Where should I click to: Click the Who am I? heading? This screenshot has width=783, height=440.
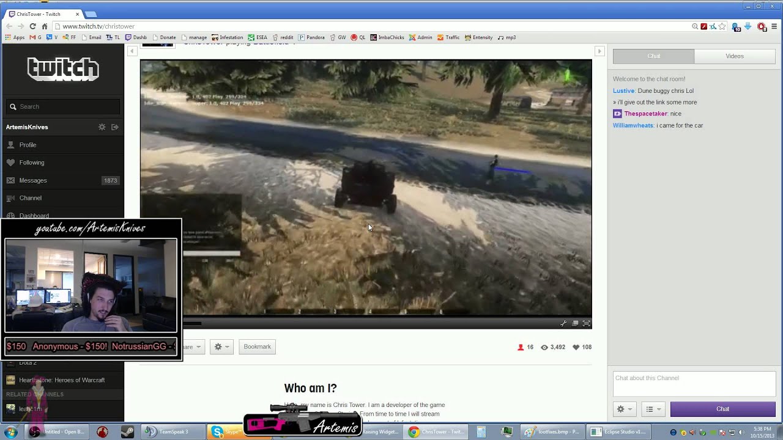click(x=310, y=388)
